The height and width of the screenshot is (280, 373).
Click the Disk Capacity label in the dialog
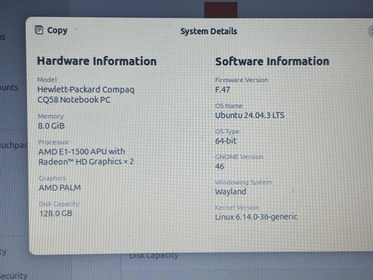tap(59, 204)
